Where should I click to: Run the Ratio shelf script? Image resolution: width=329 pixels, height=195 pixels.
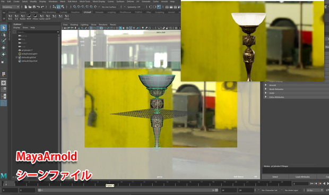[10, 17]
